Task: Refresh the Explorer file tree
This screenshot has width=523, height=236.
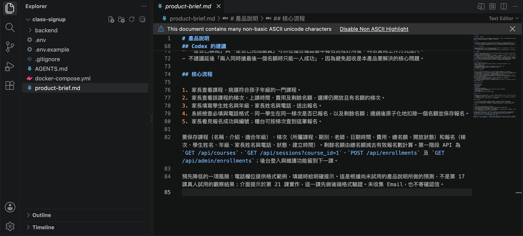Action: pos(132,19)
